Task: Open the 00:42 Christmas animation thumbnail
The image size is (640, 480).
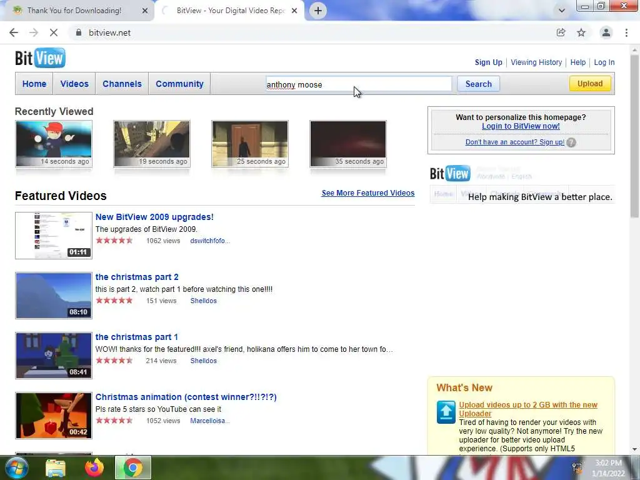Action: [54, 416]
